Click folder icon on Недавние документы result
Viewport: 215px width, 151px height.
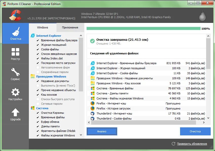93,78
